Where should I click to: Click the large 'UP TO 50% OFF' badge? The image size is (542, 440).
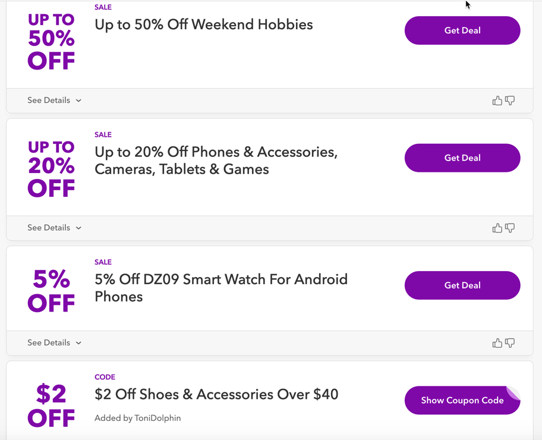coord(51,40)
